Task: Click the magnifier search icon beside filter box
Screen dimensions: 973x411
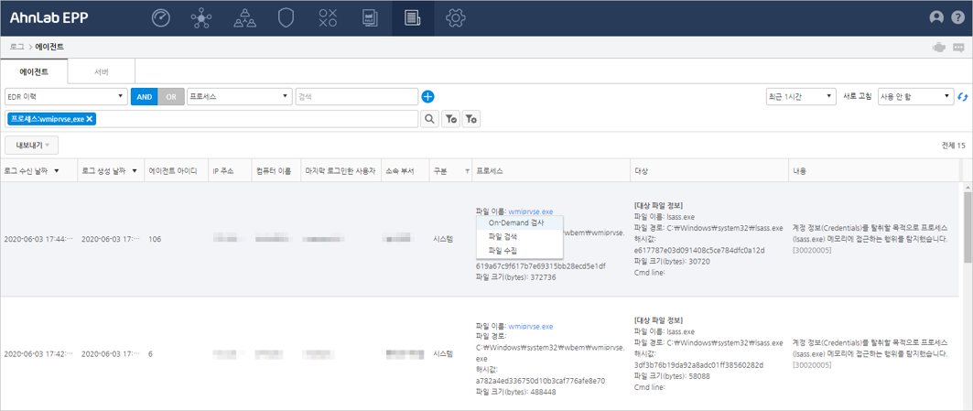Action: [x=429, y=119]
